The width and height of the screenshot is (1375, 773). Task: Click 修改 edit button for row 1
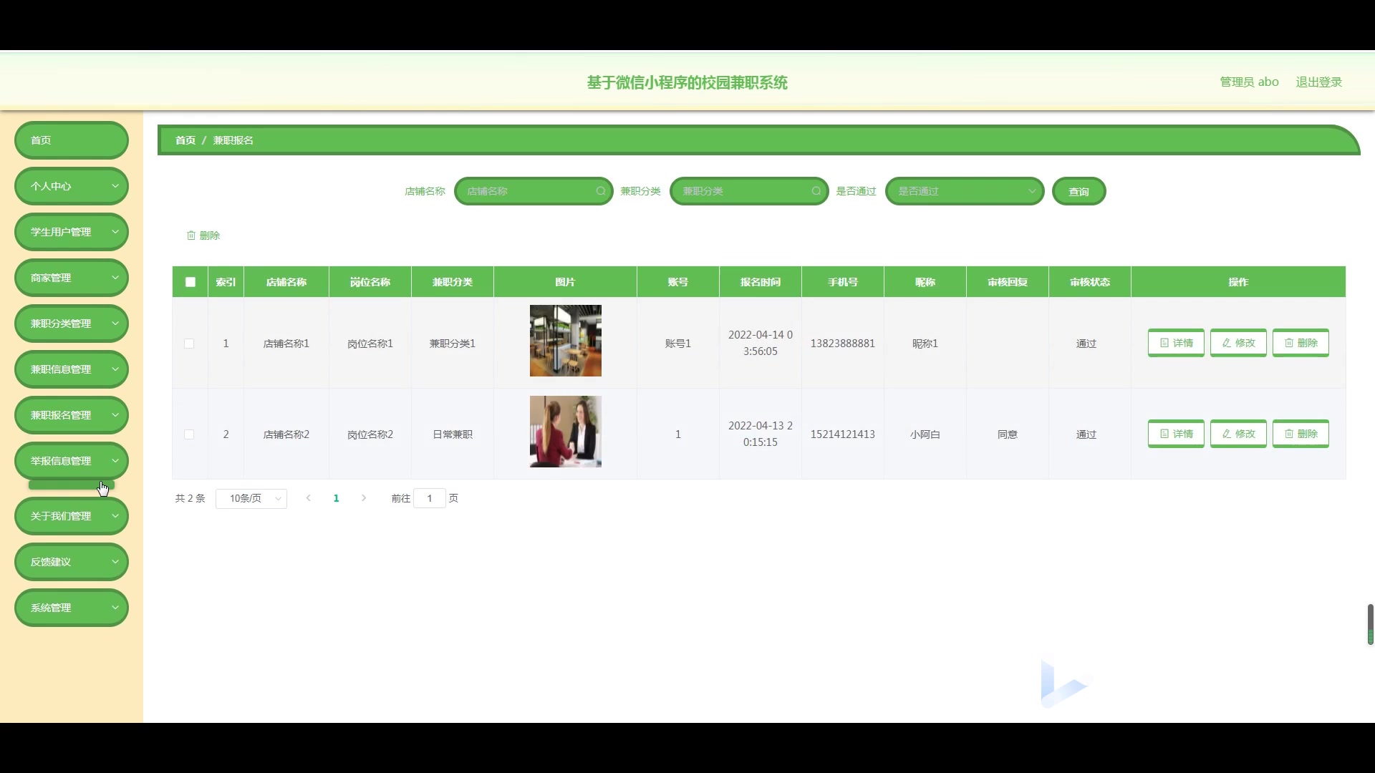tap(1238, 343)
